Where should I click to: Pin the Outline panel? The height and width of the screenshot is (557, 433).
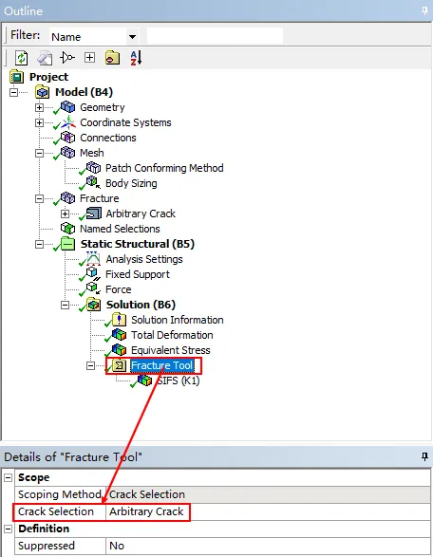coord(424,10)
